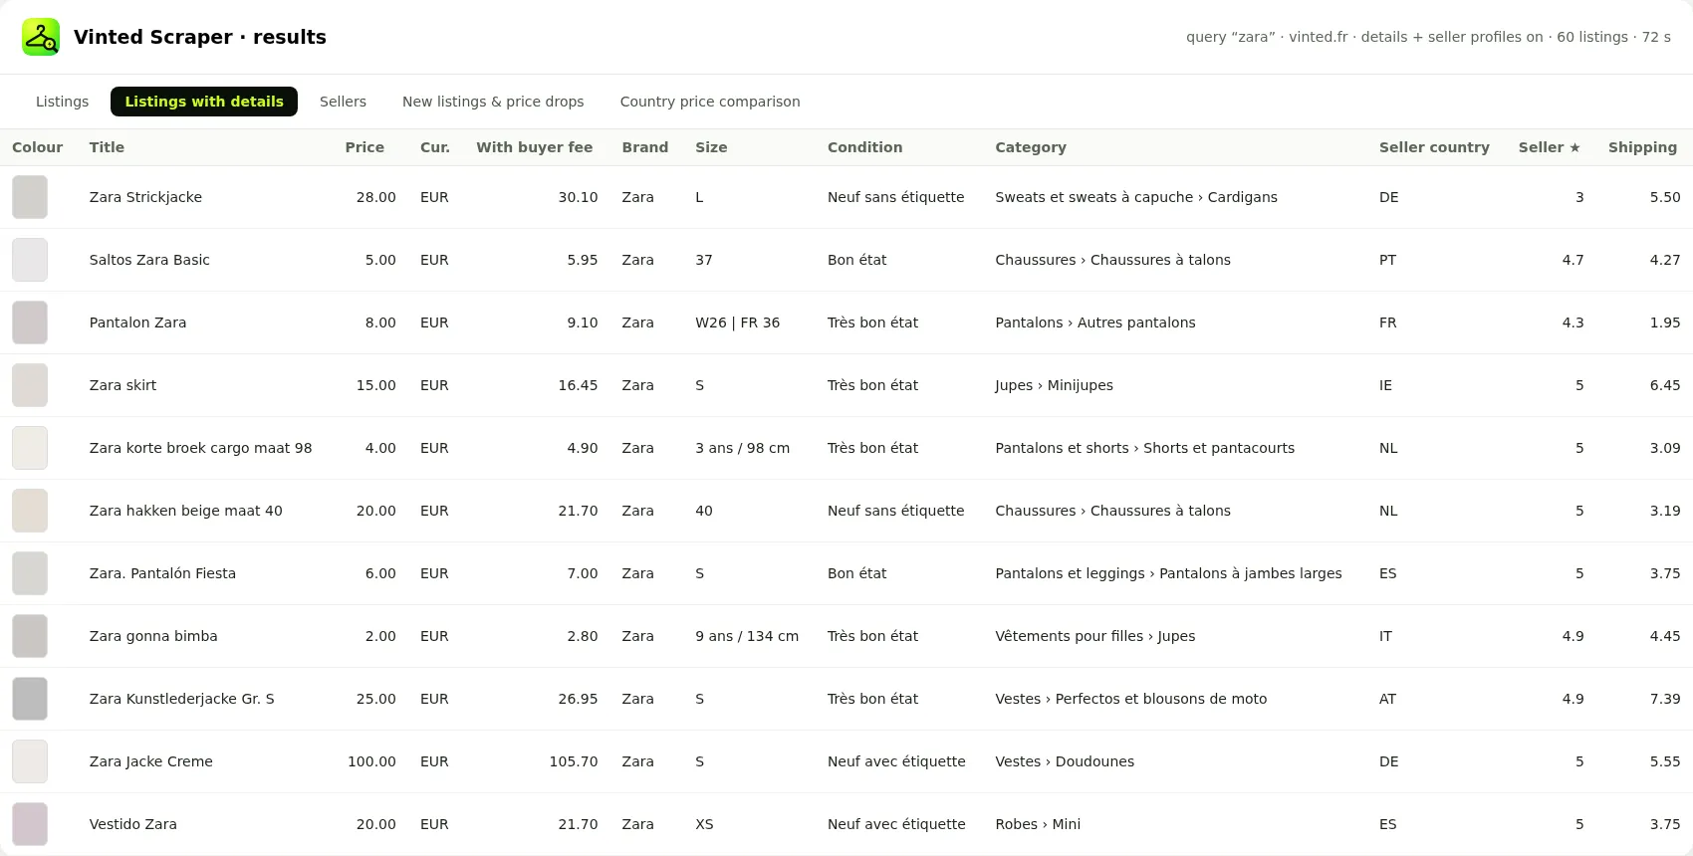Click category 'Vestes › Perfectos et blousons de moto'
The height and width of the screenshot is (856, 1693).
tap(1131, 699)
